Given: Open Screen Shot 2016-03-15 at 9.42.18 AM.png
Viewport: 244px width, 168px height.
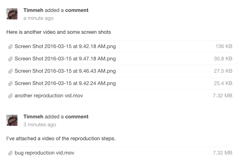Looking at the screenshot, I should click(x=65, y=47).
